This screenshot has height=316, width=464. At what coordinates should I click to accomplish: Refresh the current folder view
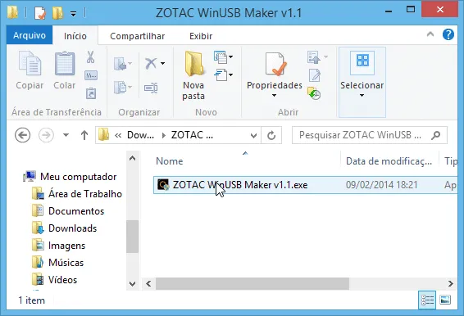271,135
